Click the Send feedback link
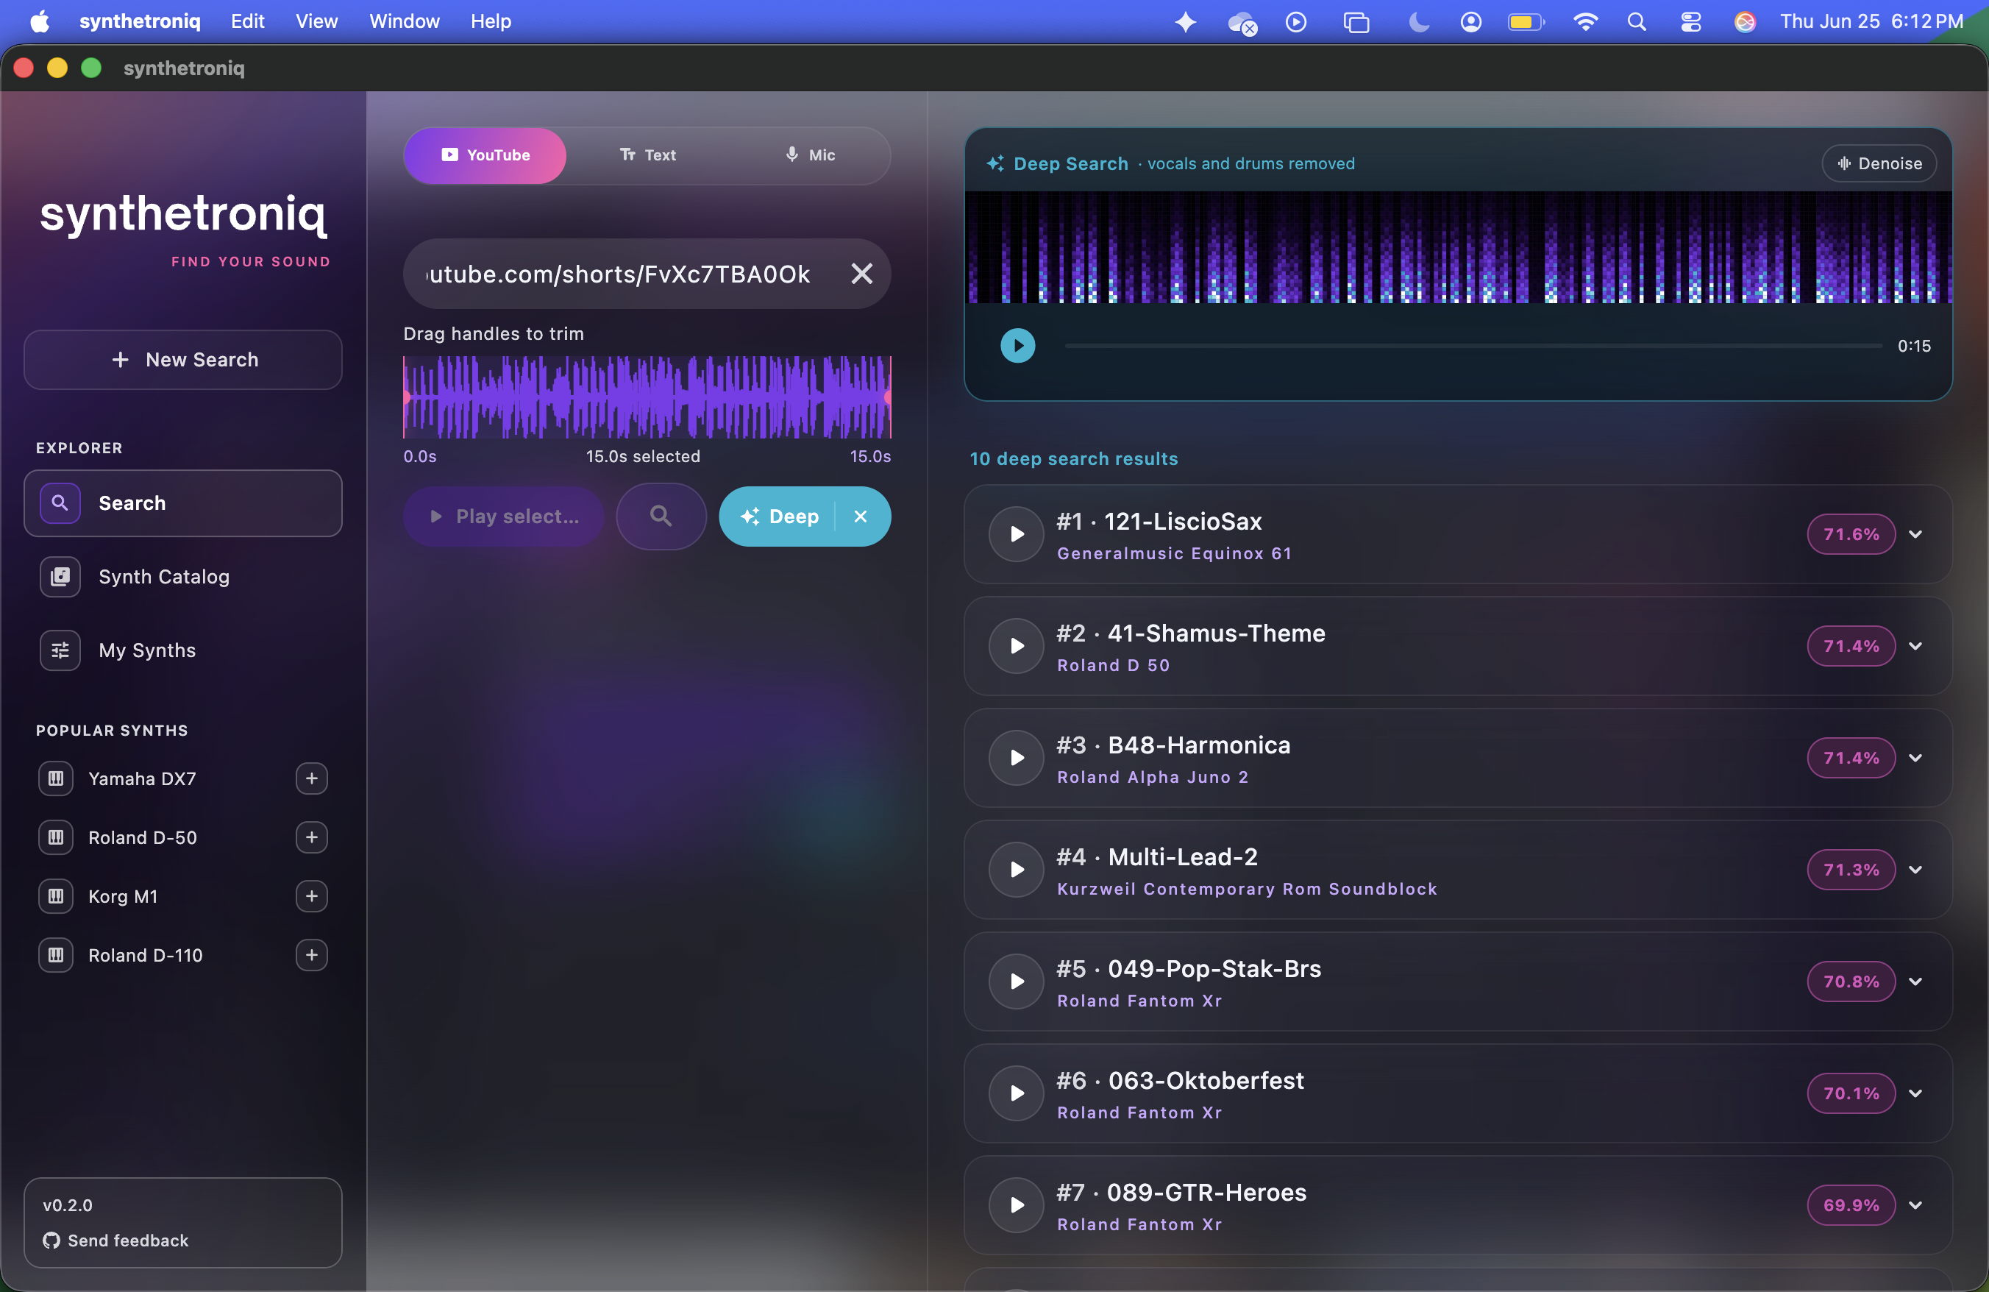Screen dimensions: 1989x1292 (x=116, y=1240)
